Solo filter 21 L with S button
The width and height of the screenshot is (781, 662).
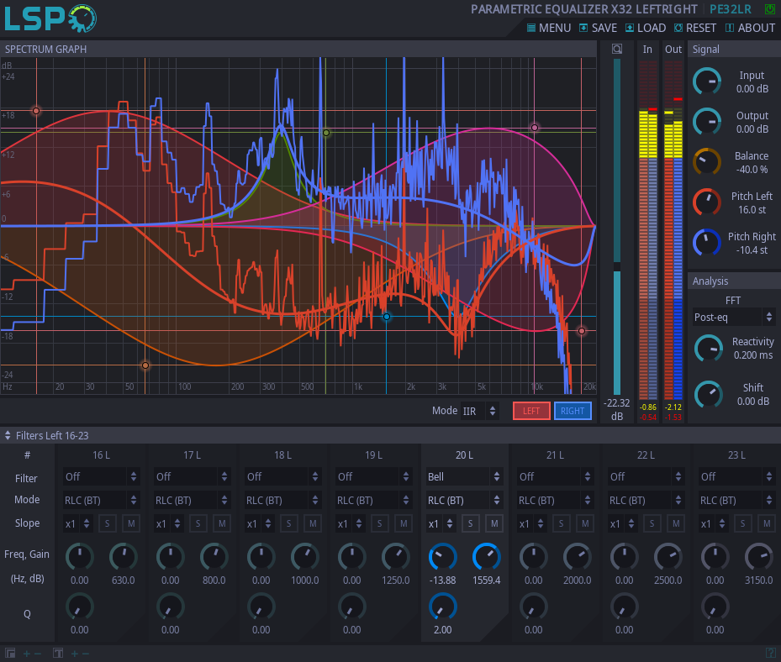pyautogui.click(x=561, y=523)
